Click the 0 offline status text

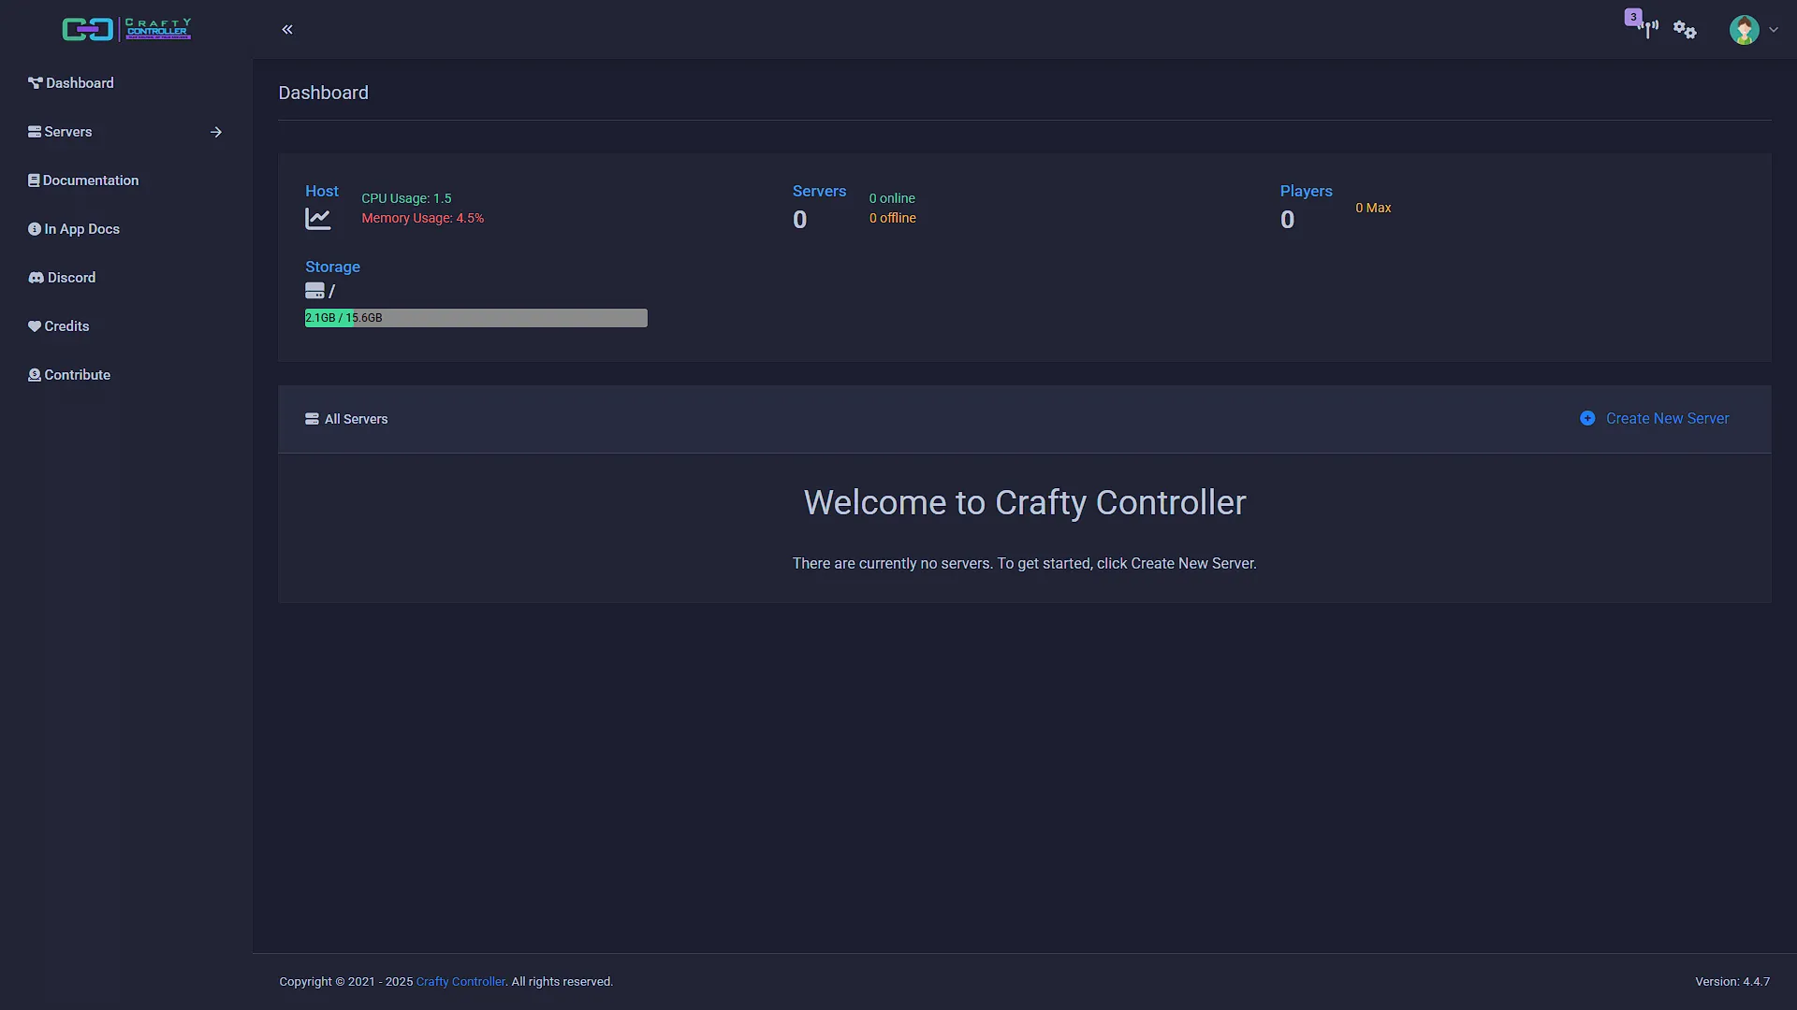pyautogui.click(x=893, y=218)
